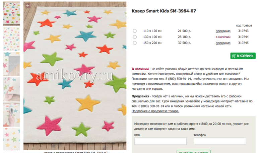Open first thumbnail of rug in perspective
258x153 pixels.
point(11,13)
